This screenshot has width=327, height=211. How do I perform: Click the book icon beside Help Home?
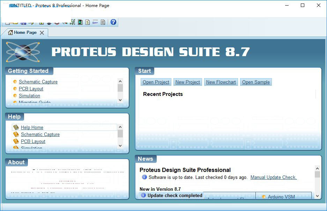pyautogui.click(x=16, y=127)
